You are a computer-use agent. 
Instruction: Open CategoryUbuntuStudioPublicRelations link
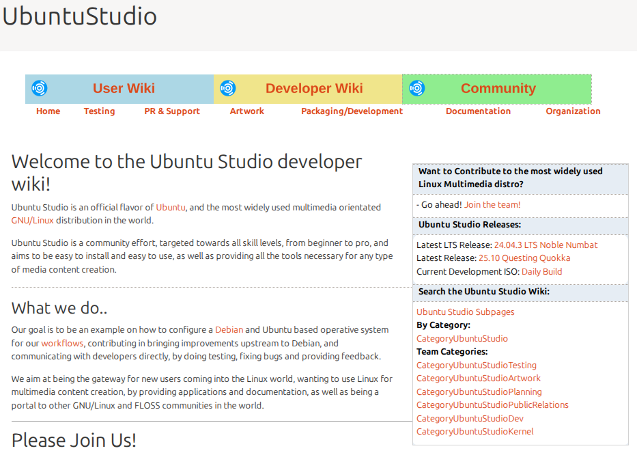[x=492, y=405]
